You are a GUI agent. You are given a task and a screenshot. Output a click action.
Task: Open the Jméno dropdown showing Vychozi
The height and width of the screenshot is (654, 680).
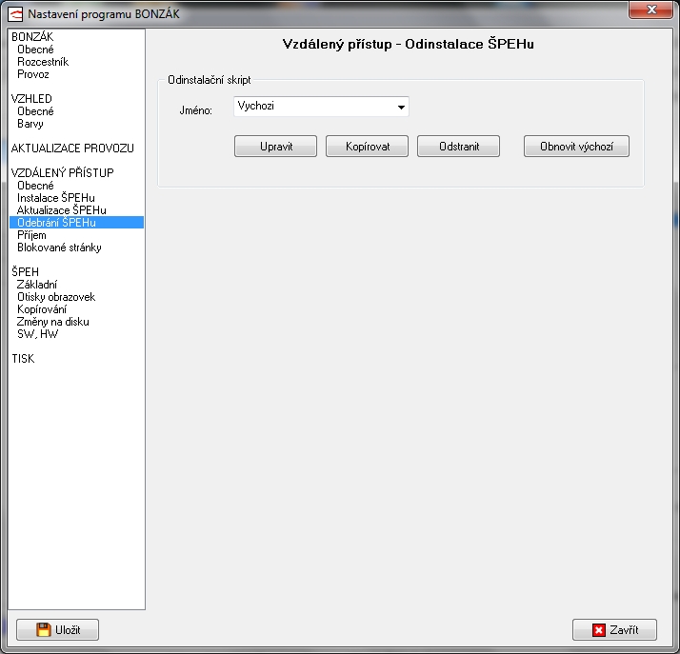pos(321,107)
